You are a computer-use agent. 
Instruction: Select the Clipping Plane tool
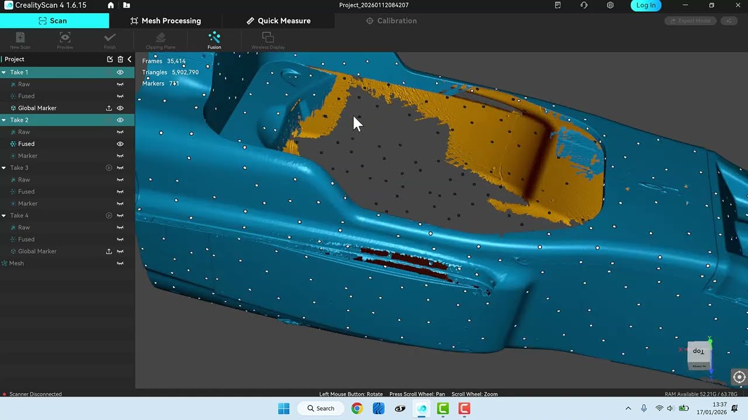[x=161, y=40]
